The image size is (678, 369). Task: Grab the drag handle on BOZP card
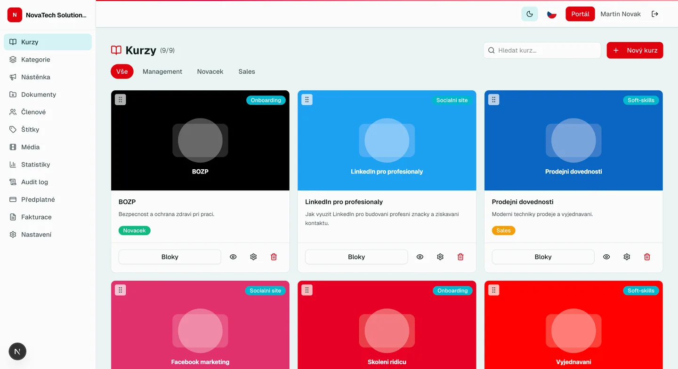[x=120, y=99]
